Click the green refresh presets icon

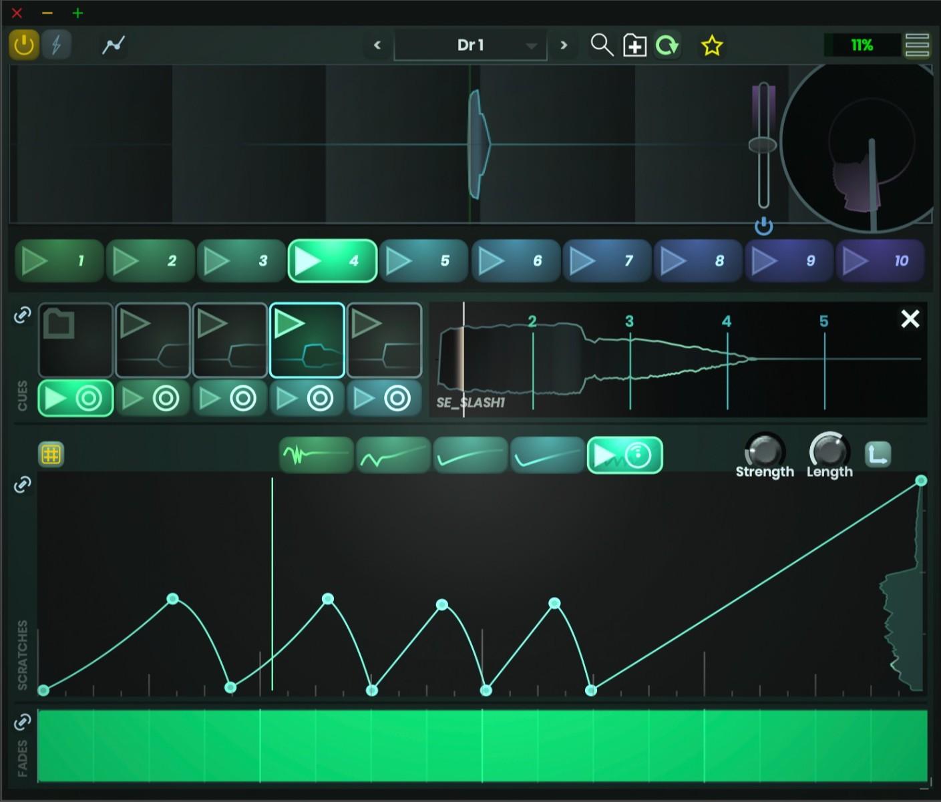click(x=667, y=45)
